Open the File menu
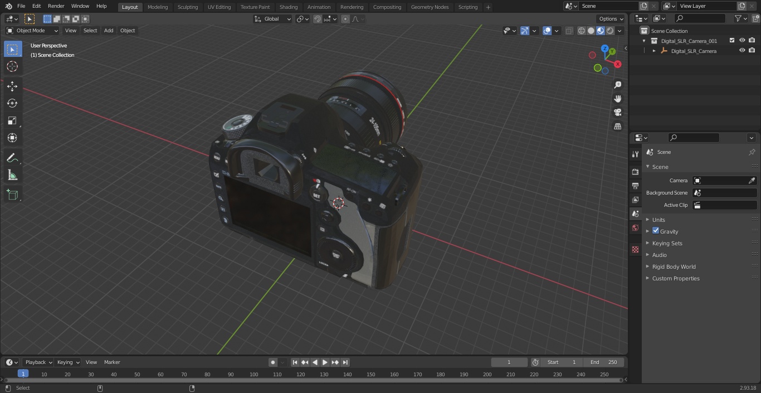The image size is (761, 393). pos(21,6)
